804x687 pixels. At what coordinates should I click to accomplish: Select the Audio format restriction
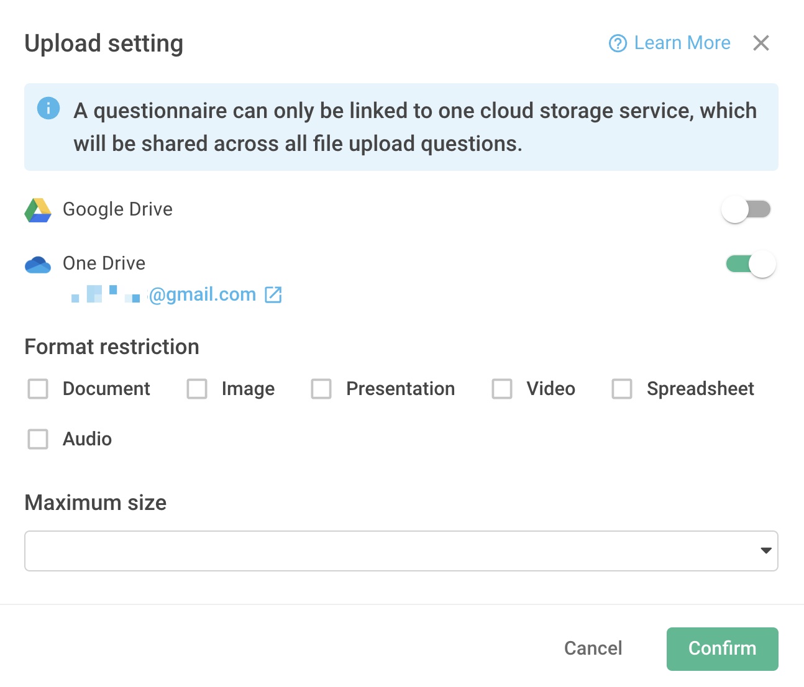pyautogui.click(x=38, y=439)
